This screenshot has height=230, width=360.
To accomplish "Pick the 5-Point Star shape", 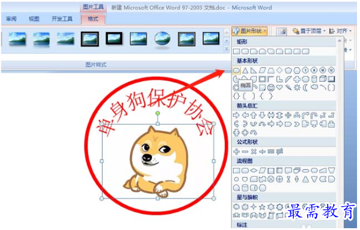I will [262, 207].
